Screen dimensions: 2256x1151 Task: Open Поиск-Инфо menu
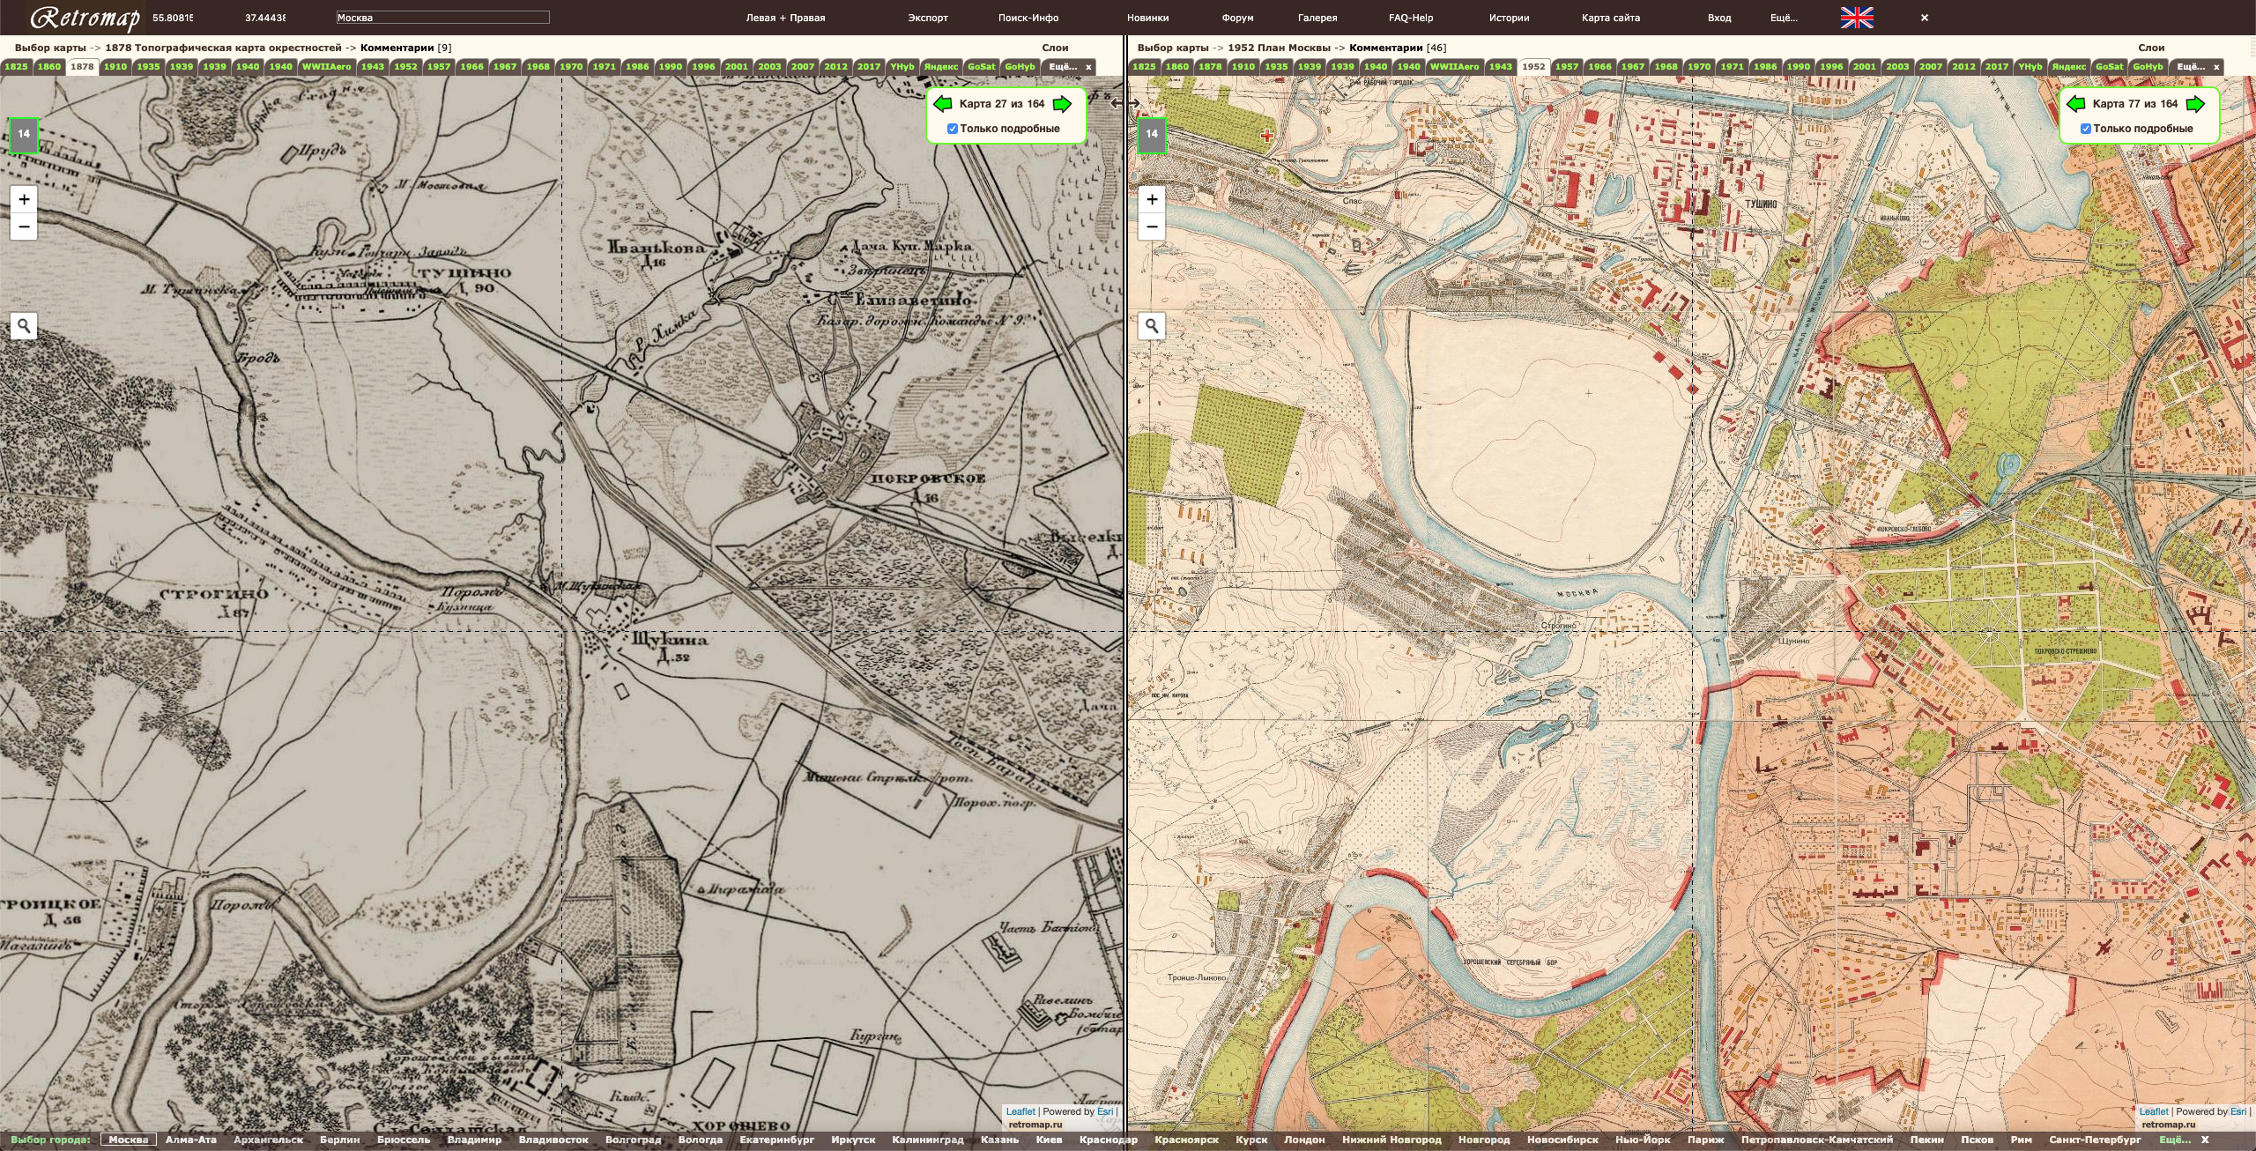tap(1028, 18)
